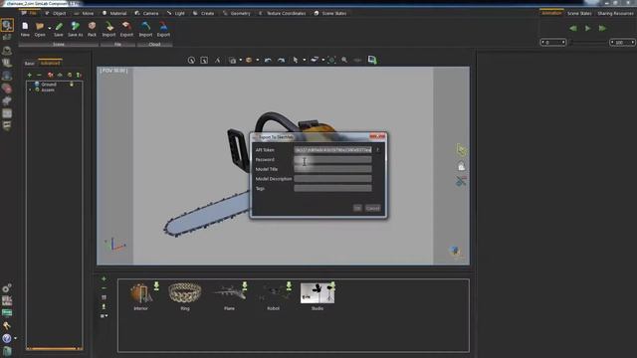
Task: Click Export in the File group
Action: pyautogui.click(x=126, y=29)
